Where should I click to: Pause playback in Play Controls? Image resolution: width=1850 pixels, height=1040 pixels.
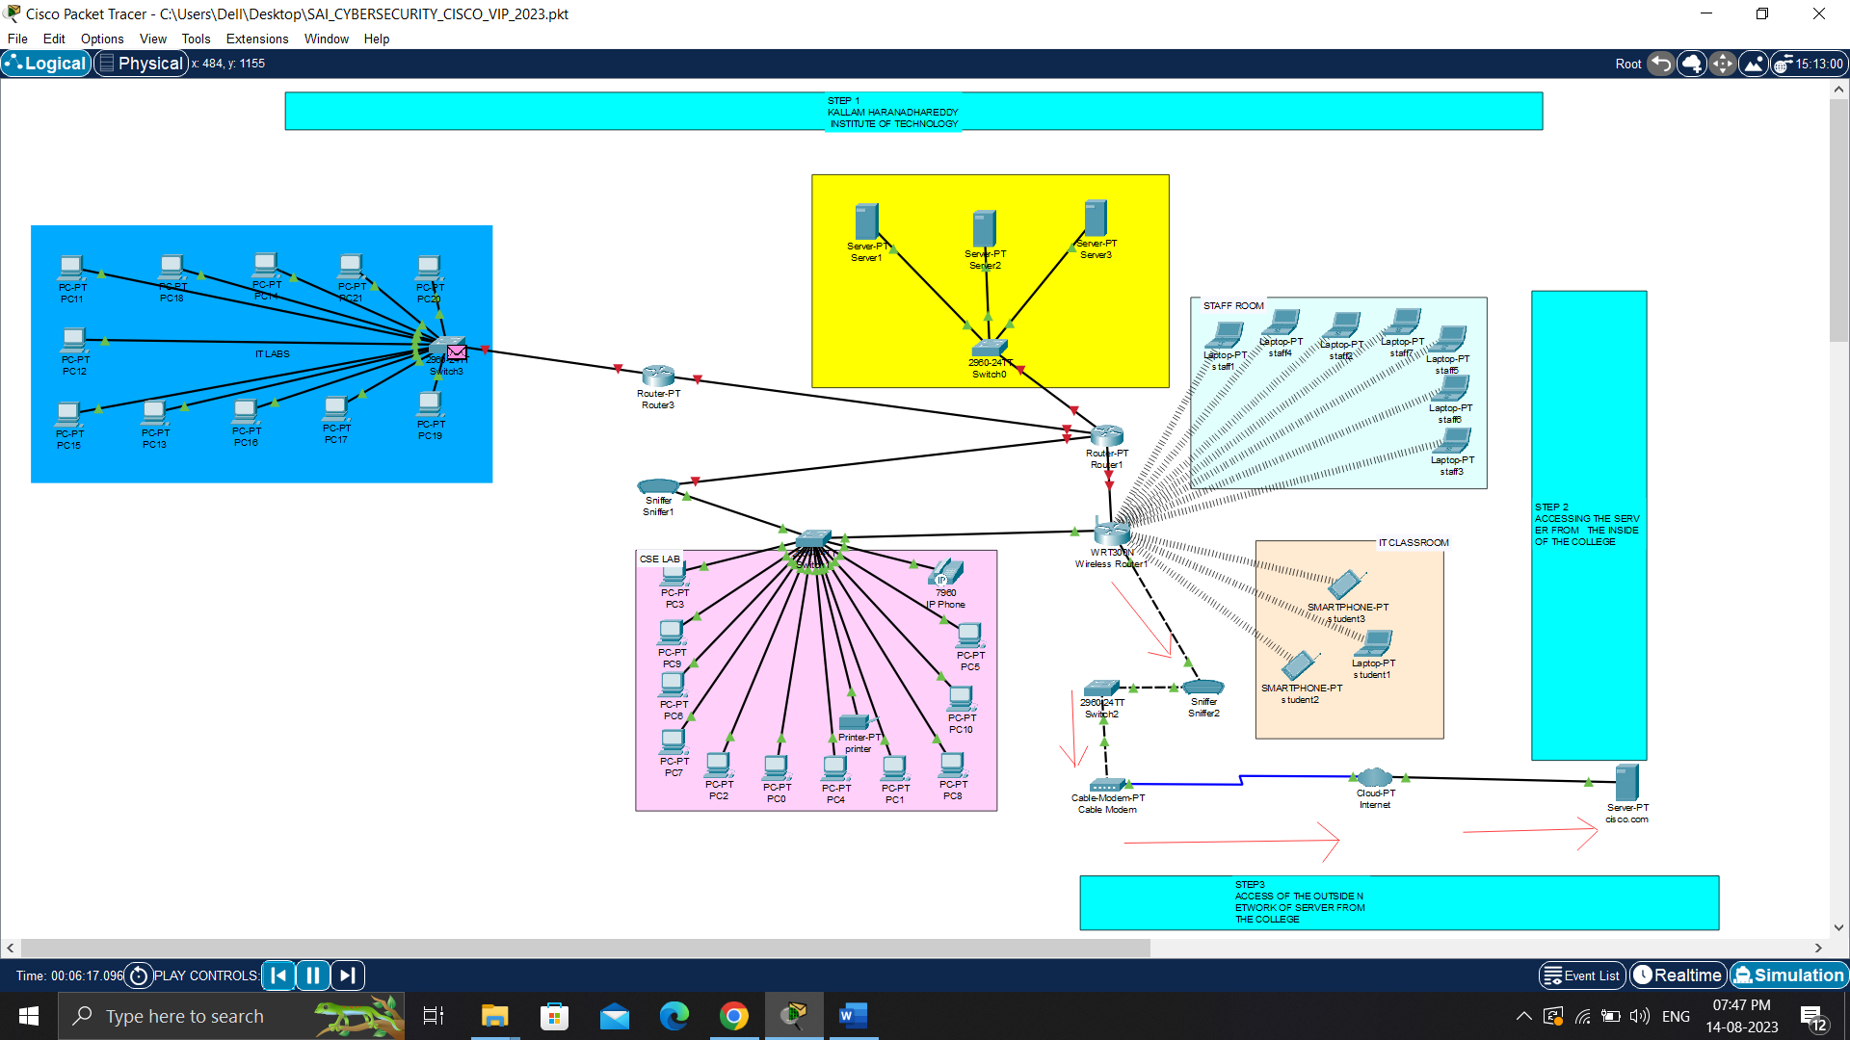[x=312, y=975]
